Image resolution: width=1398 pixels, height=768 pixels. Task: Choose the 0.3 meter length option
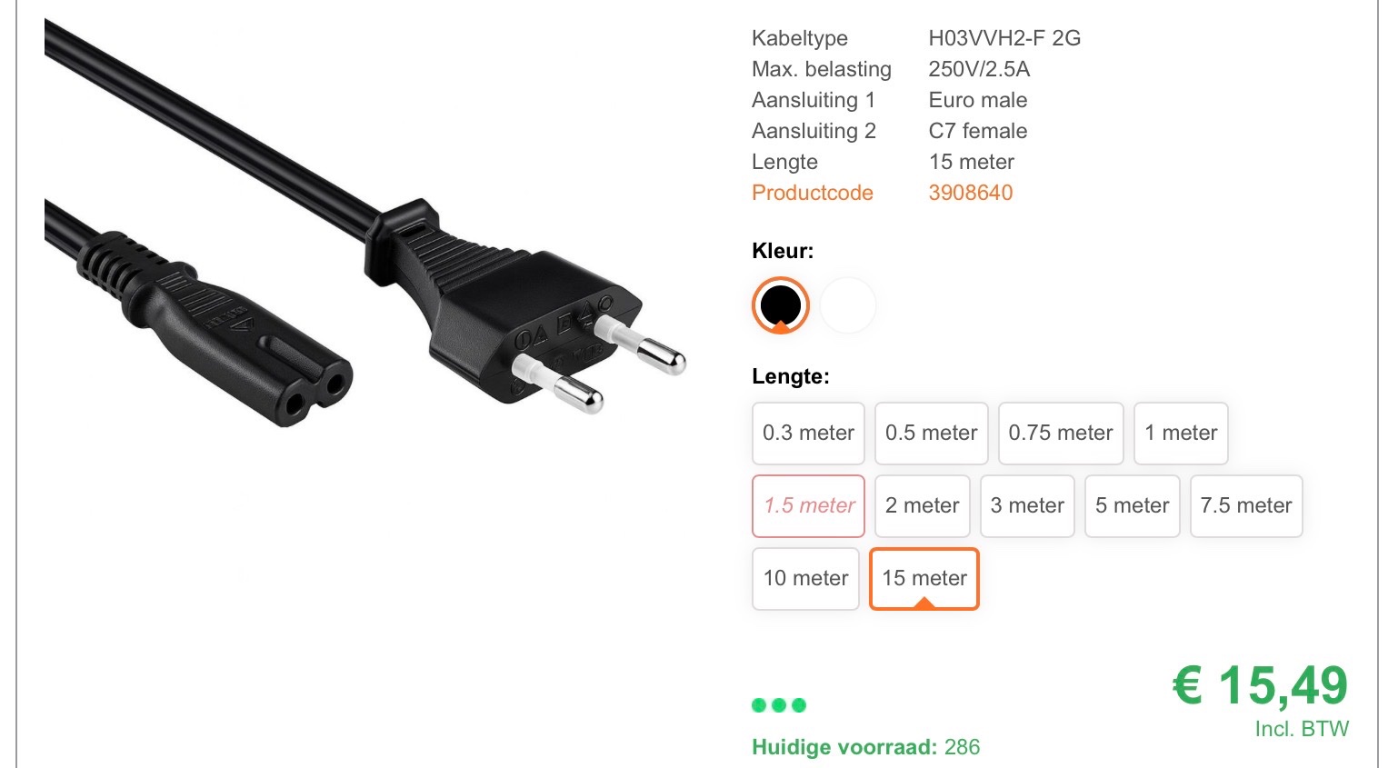pos(808,434)
